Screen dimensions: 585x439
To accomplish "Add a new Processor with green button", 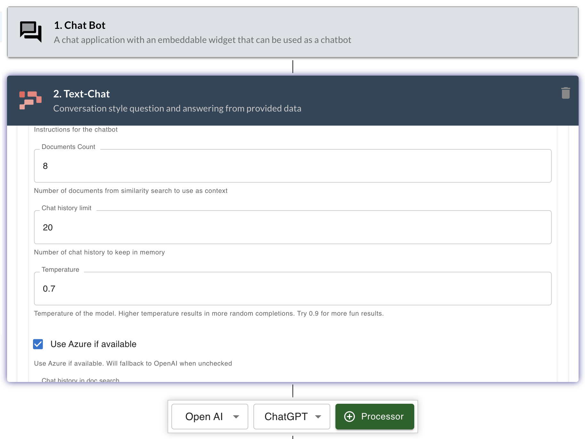I will (x=375, y=417).
